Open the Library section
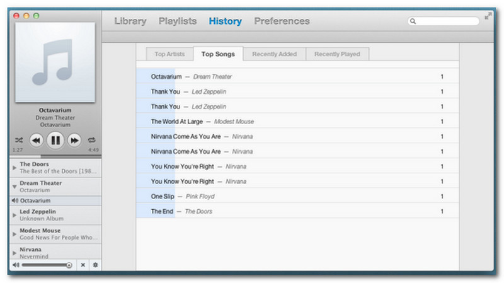The height and width of the screenshot is (283, 504). coord(130,21)
